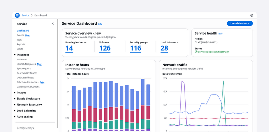Screen dimensions: 269x132
Task: Click the first bar in Instance hours chart
Action: coord(74,109)
